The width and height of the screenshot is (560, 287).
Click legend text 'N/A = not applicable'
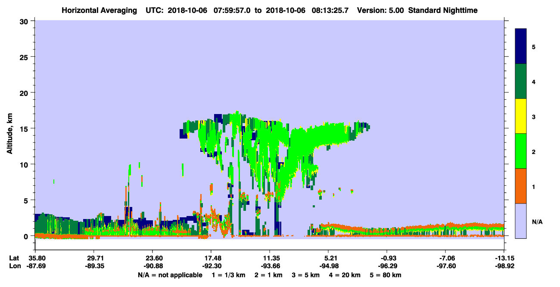coord(170,275)
